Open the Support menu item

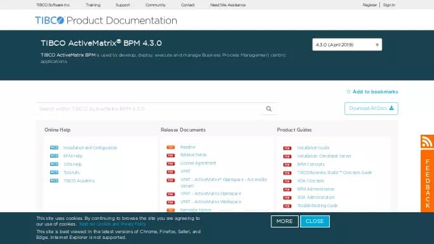pos(123,5)
